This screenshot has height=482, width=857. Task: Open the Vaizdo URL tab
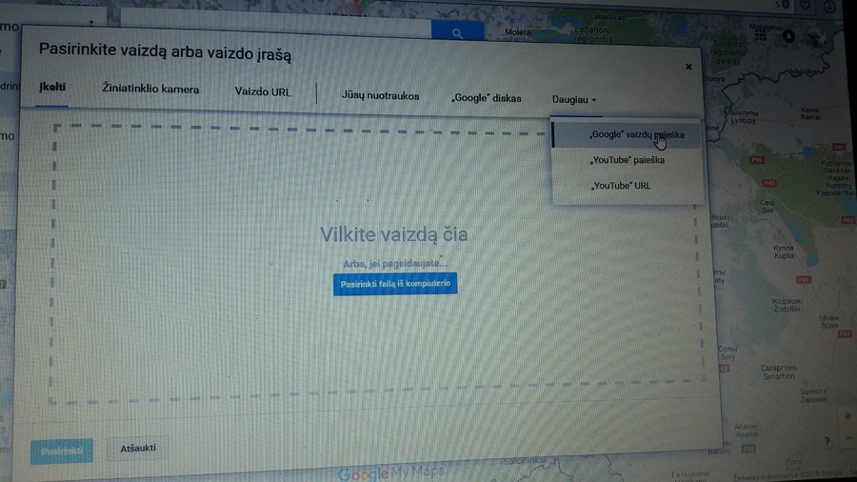[263, 91]
